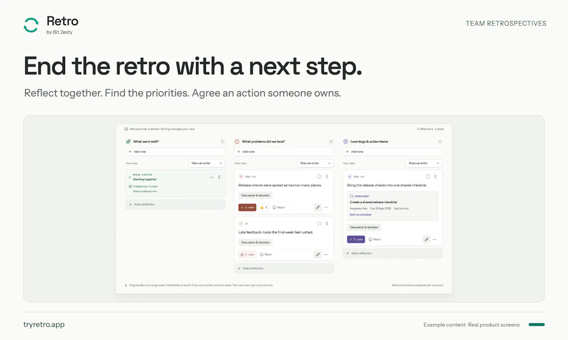
Task: Click the stack icon beside 2 reflections · 3 votes
Action: [130, 186]
